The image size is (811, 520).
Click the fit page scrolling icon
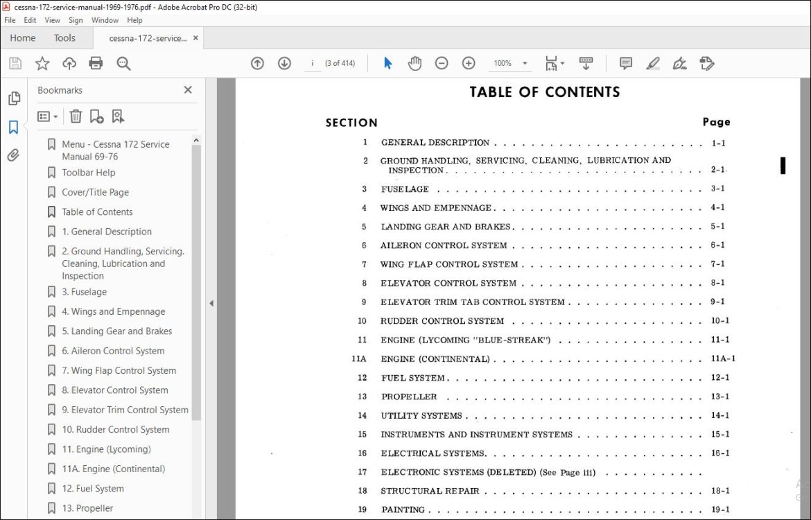tap(551, 63)
